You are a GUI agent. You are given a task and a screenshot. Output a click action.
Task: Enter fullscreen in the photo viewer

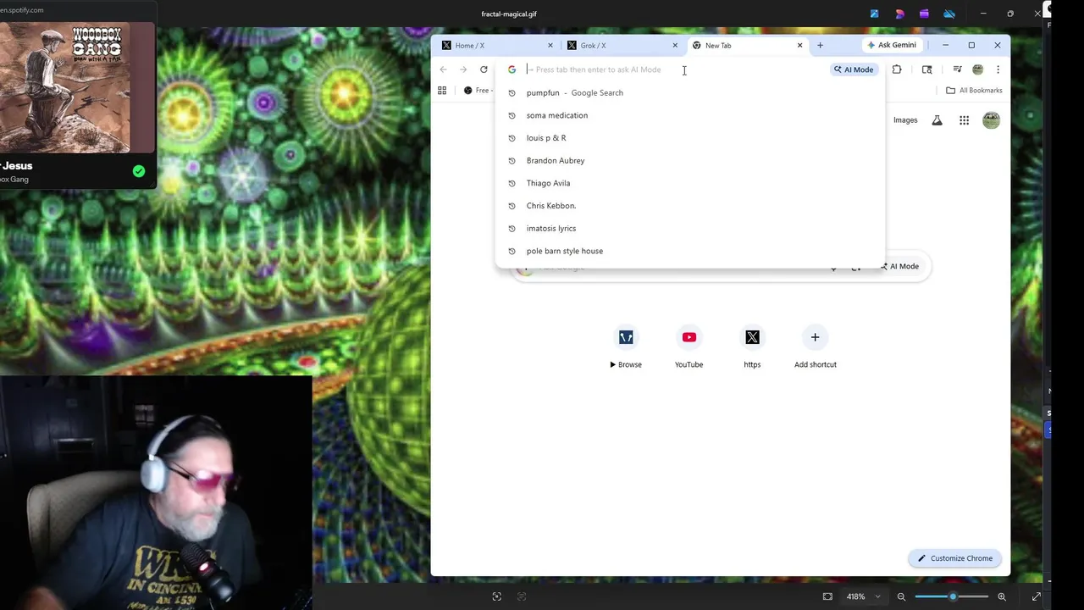tap(1036, 596)
